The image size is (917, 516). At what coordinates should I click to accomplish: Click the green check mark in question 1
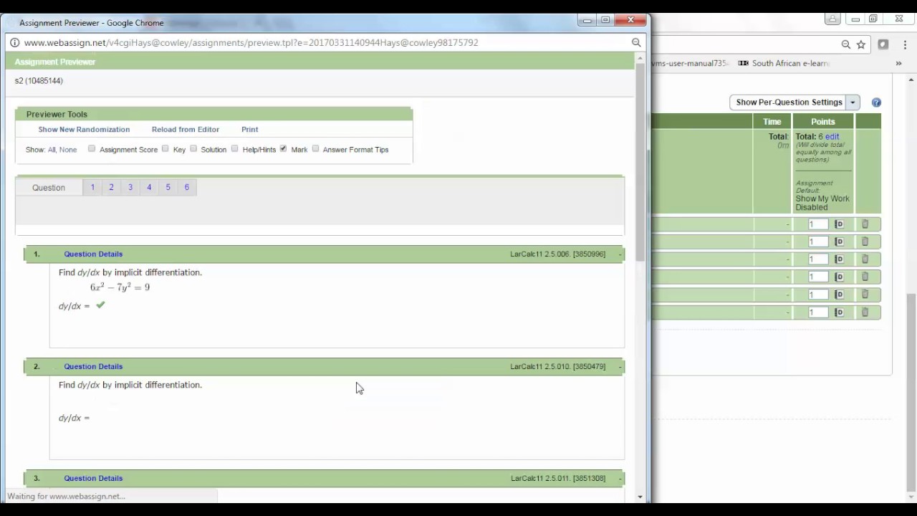pyautogui.click(x=100, y=305)
